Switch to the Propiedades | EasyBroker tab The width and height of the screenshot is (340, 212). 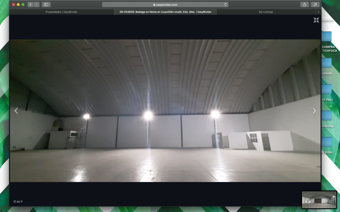tap(61, 12)
